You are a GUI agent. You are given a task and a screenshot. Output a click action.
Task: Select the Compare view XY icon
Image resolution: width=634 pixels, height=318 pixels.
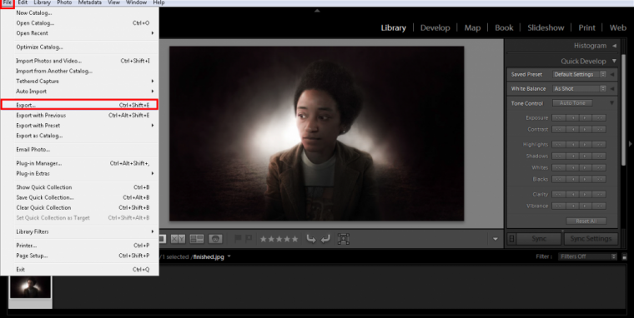point(178,239)
